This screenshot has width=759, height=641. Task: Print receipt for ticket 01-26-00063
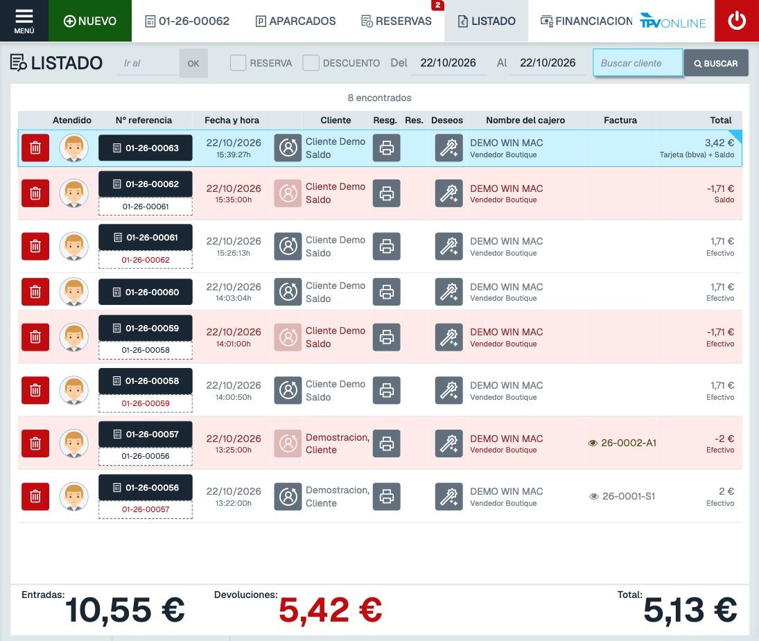[386, 148]
